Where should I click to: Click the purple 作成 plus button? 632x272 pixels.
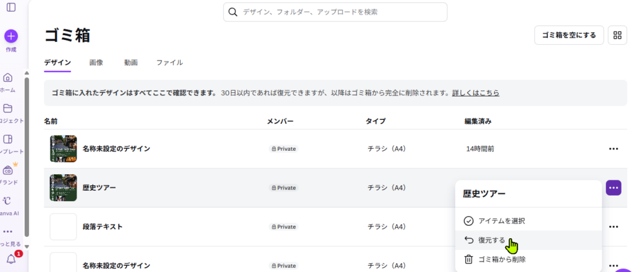pyautogui.click(x=11, y=36)
